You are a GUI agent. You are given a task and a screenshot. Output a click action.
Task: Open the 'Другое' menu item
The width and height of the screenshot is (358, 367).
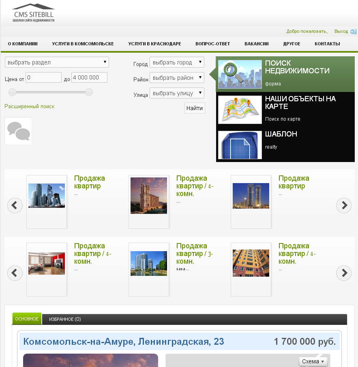(x=292, y=44)
